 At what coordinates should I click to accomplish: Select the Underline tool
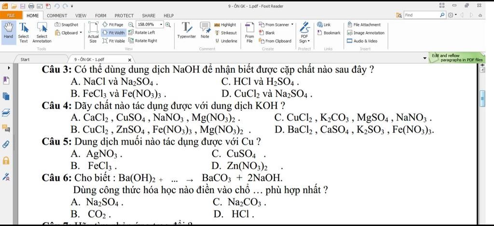click(x=226, y=41)
